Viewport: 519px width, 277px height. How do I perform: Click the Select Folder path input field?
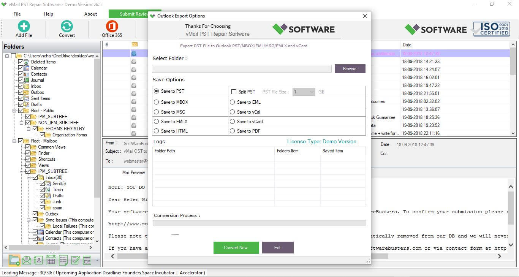(x=241, y=68)
